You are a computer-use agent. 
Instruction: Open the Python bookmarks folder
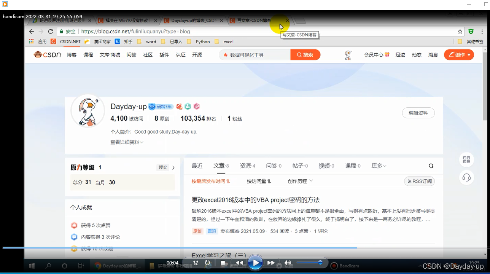point(199,41)
